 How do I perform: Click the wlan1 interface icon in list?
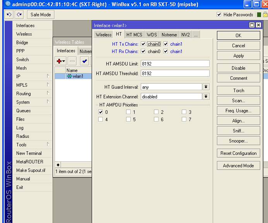tap(69, 76)
